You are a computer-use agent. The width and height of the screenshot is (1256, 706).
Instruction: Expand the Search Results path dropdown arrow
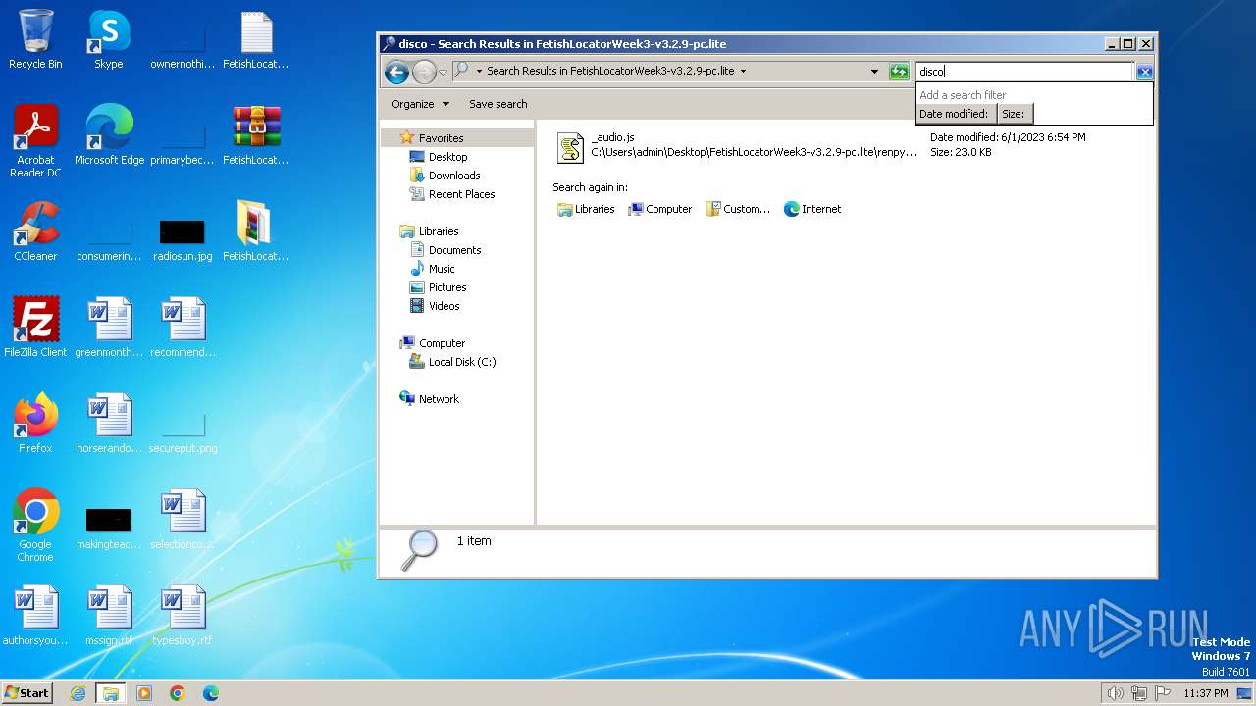743,72
